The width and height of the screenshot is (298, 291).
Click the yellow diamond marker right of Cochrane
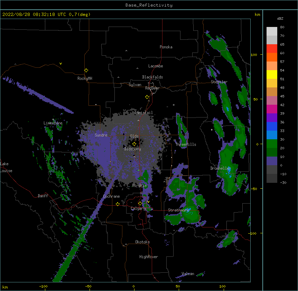click(118, 204)
